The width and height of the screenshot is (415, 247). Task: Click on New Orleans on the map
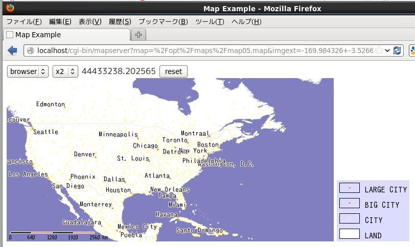tap(169, 190)
